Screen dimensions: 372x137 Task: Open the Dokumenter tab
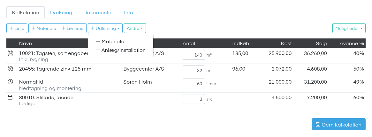coord(98,12)
